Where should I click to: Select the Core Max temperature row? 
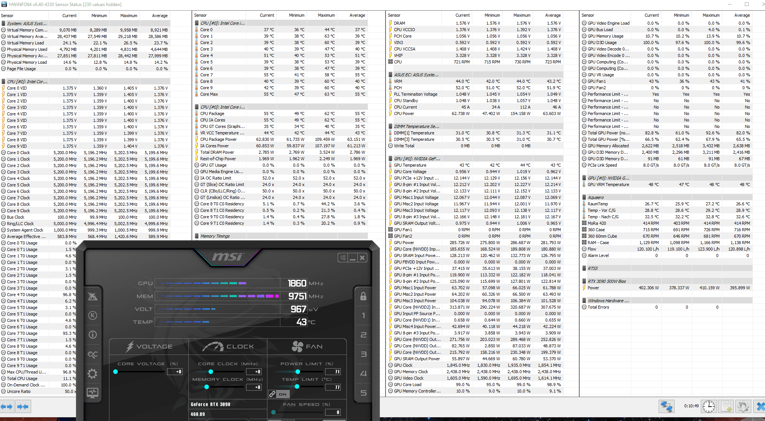click(x=281, y=94)
